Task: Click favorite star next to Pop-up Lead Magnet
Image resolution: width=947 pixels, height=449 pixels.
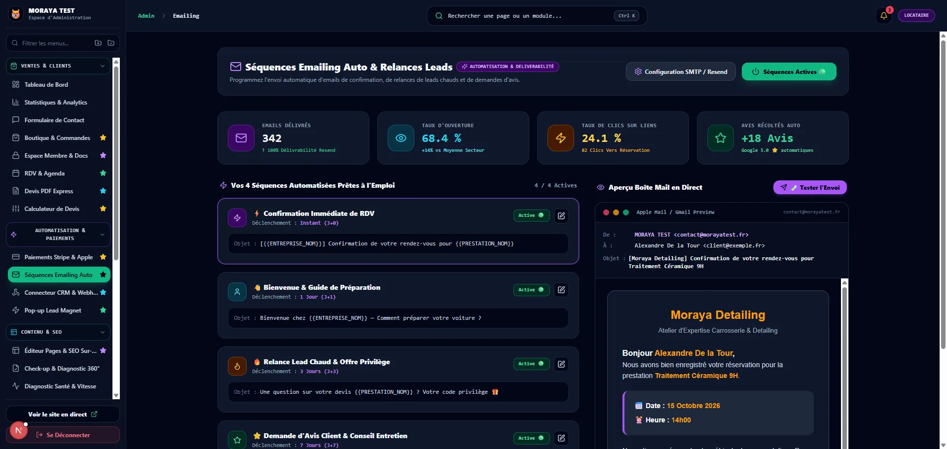Action: 103,310
